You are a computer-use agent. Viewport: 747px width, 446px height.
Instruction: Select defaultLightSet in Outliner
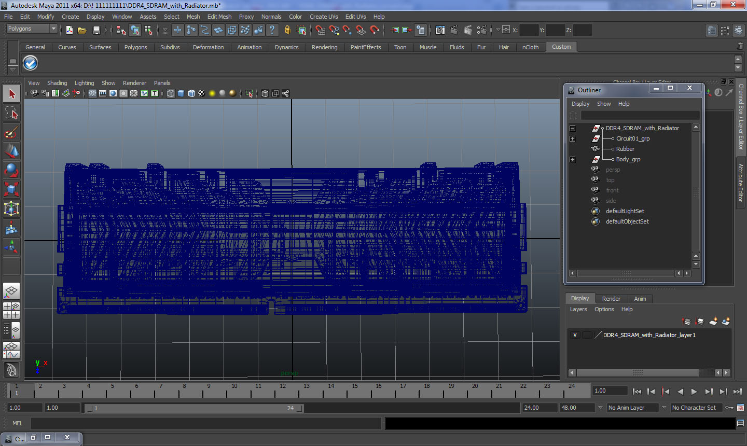(x=625, y=211)
